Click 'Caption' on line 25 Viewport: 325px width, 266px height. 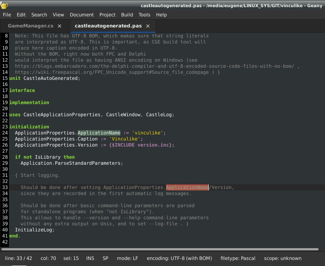(87, 139)
